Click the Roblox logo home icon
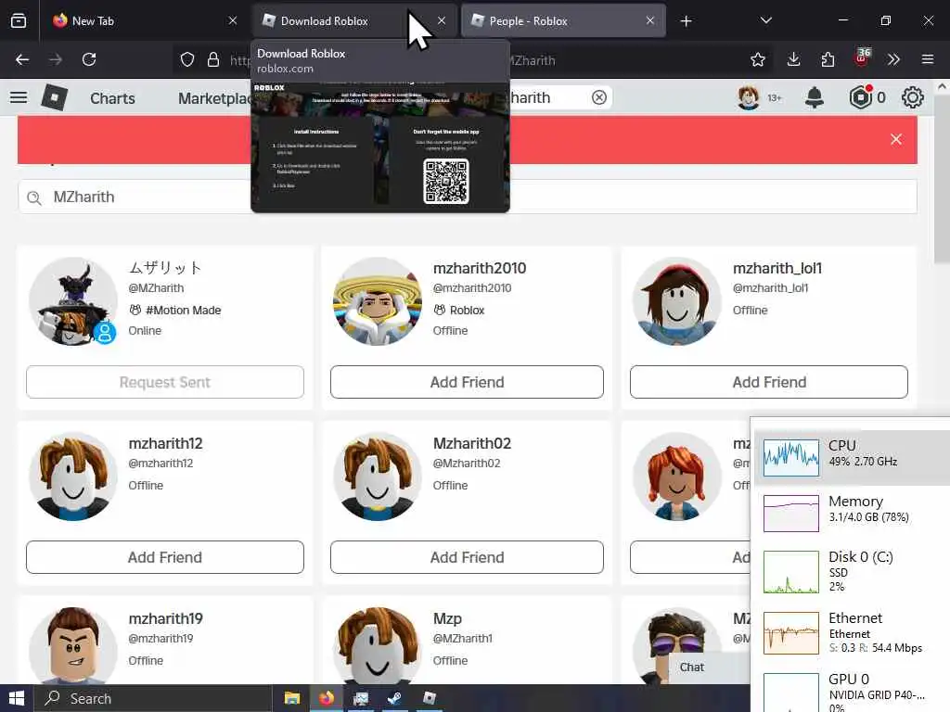The image size is (950, 712). coord(55,97)
